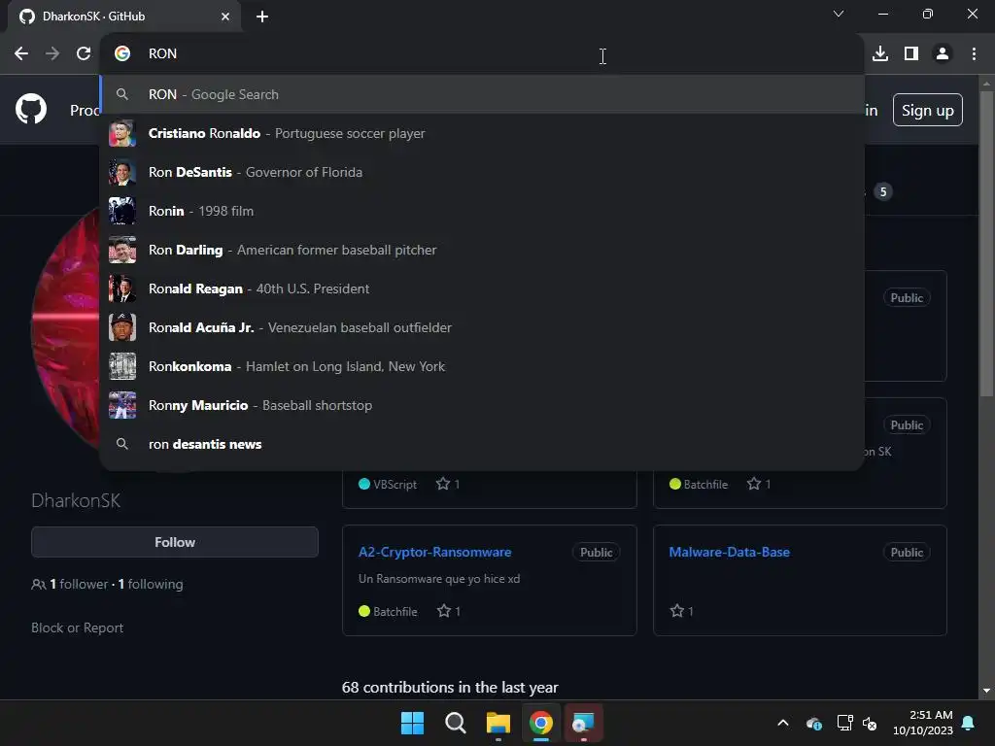Open Windows taskbar search

coord(455,723)
